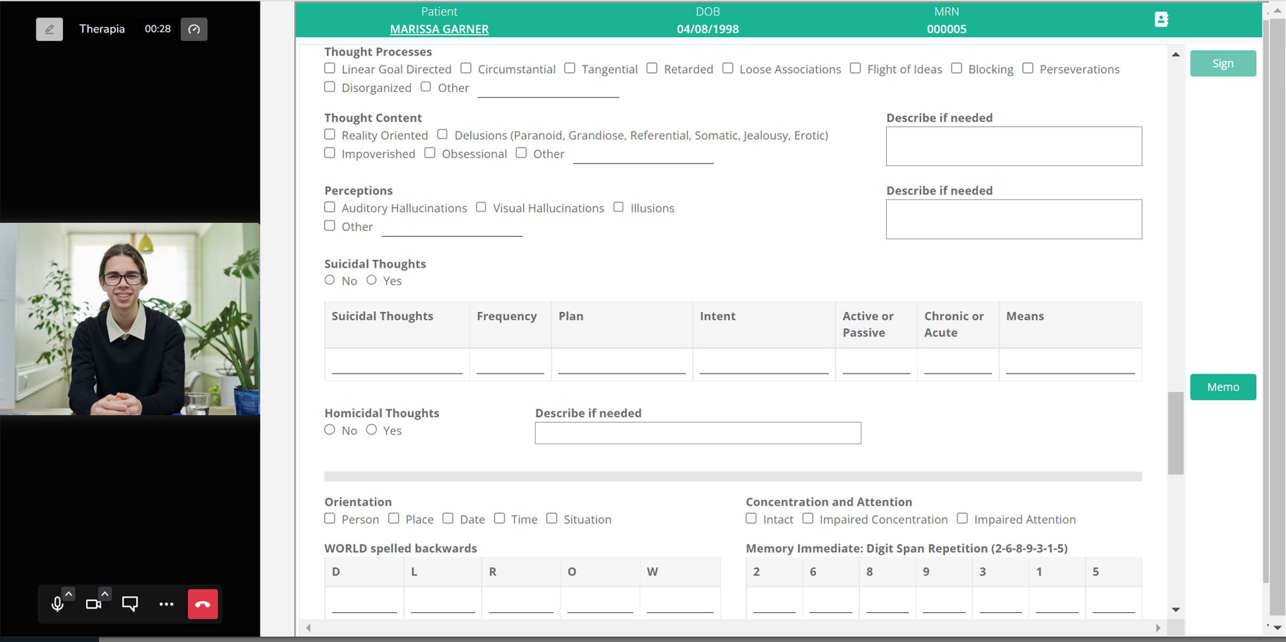Check Intact under Concentration and Attention
This screenshot has width=1286, height=642.
tap(751, 518)
